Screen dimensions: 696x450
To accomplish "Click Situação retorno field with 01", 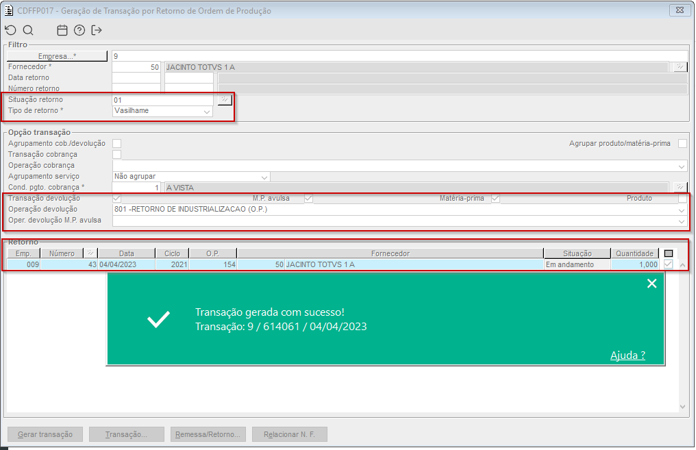I will point(163,100).
